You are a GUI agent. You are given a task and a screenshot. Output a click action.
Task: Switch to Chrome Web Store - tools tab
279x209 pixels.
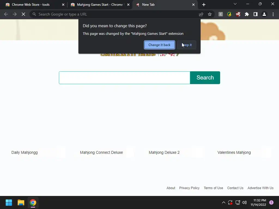[31, 5]
